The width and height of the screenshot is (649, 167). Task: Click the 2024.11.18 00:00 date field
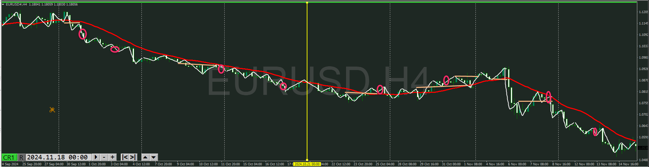[57, 157]
